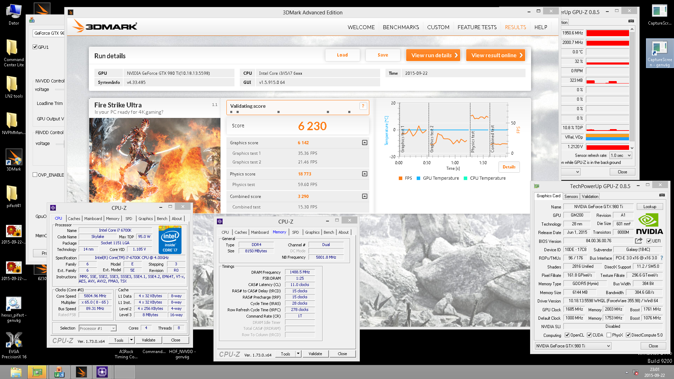
Task: Open the LN2 tools desktop folder
Action: coord(14,87)
